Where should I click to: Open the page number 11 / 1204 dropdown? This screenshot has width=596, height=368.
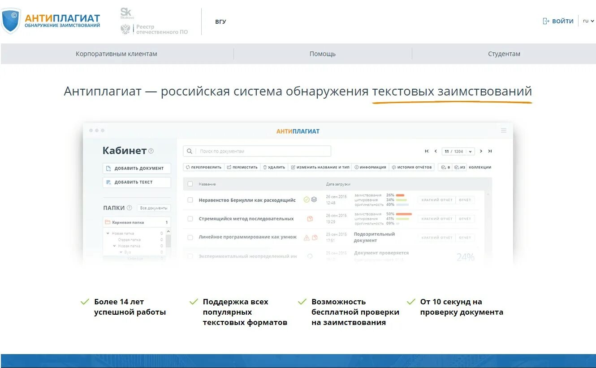click(x=458, y=152)
